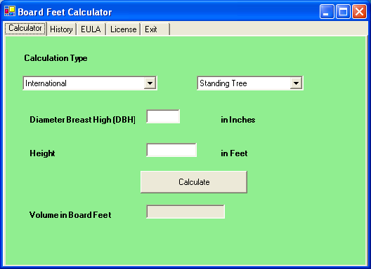Screen dimensions: 371x269
Task: Click the Board Feet Calculator title bar icon
Action: (x=10, y=11)
